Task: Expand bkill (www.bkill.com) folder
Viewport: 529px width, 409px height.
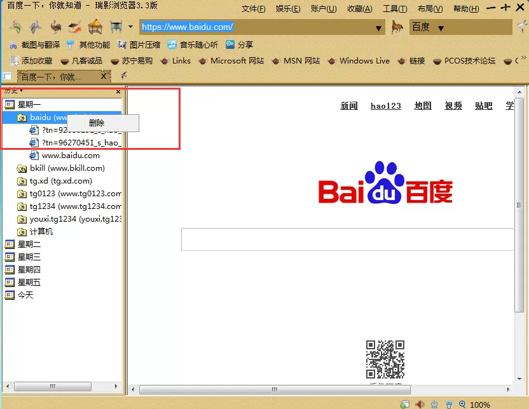Action: pyautogui.click(x=61, y=168)
